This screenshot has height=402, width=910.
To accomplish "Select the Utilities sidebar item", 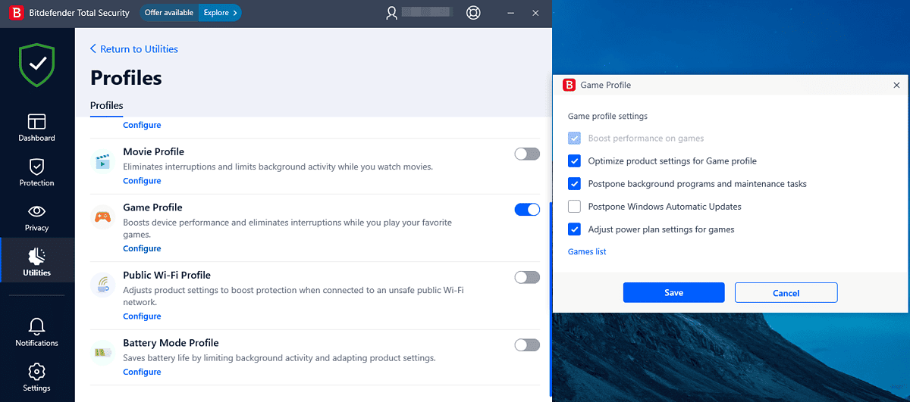I will click(36, 262).
